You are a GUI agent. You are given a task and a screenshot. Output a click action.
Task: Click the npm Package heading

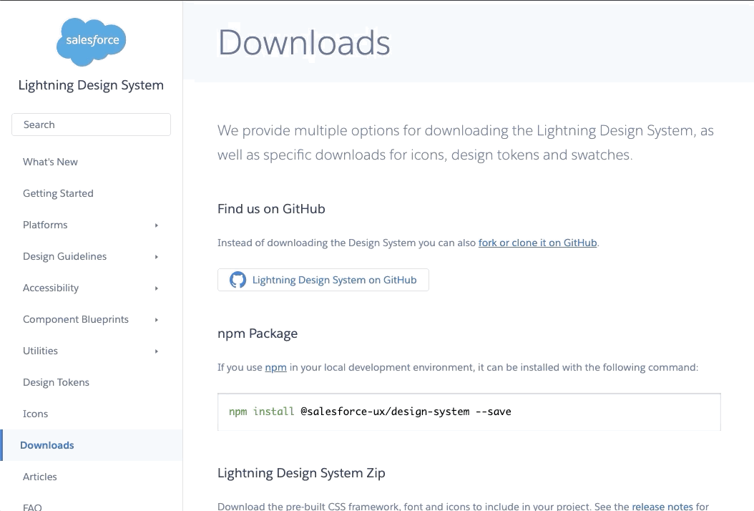point(258,334)
